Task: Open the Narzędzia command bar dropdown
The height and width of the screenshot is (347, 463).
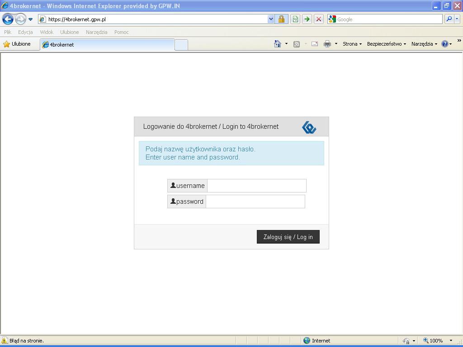Action: (x=424, y=44)
